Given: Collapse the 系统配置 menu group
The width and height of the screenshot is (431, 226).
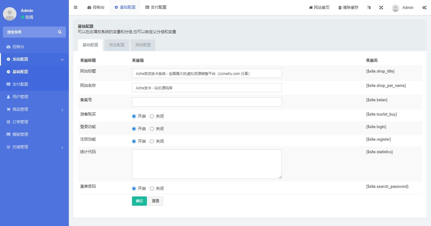Looking at the screenshot, I should [20, 59].
